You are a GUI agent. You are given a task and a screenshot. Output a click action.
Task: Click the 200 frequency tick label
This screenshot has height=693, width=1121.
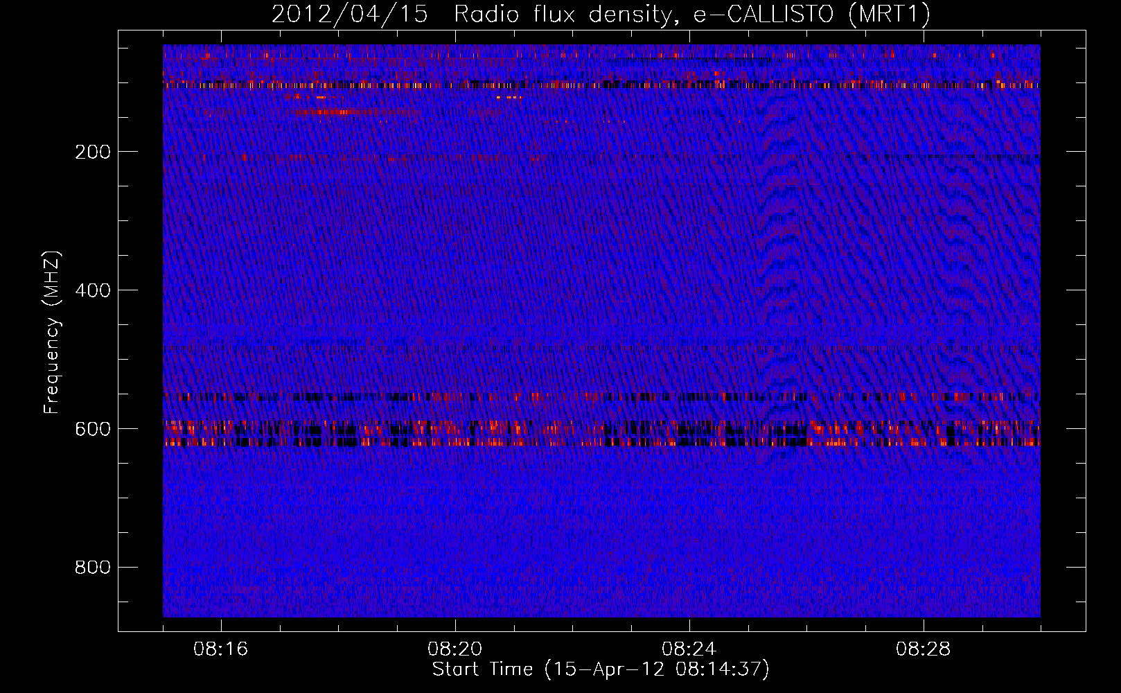[93, 152]
